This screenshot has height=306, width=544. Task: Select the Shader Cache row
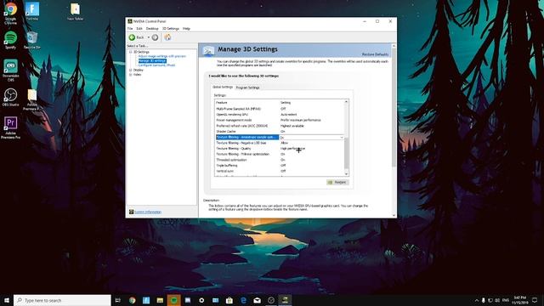coord(280,132)
